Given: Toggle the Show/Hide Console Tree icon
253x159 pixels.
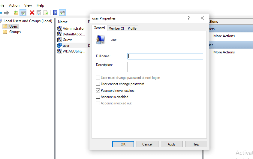Looking at the screenshot, I should [23, 13].
